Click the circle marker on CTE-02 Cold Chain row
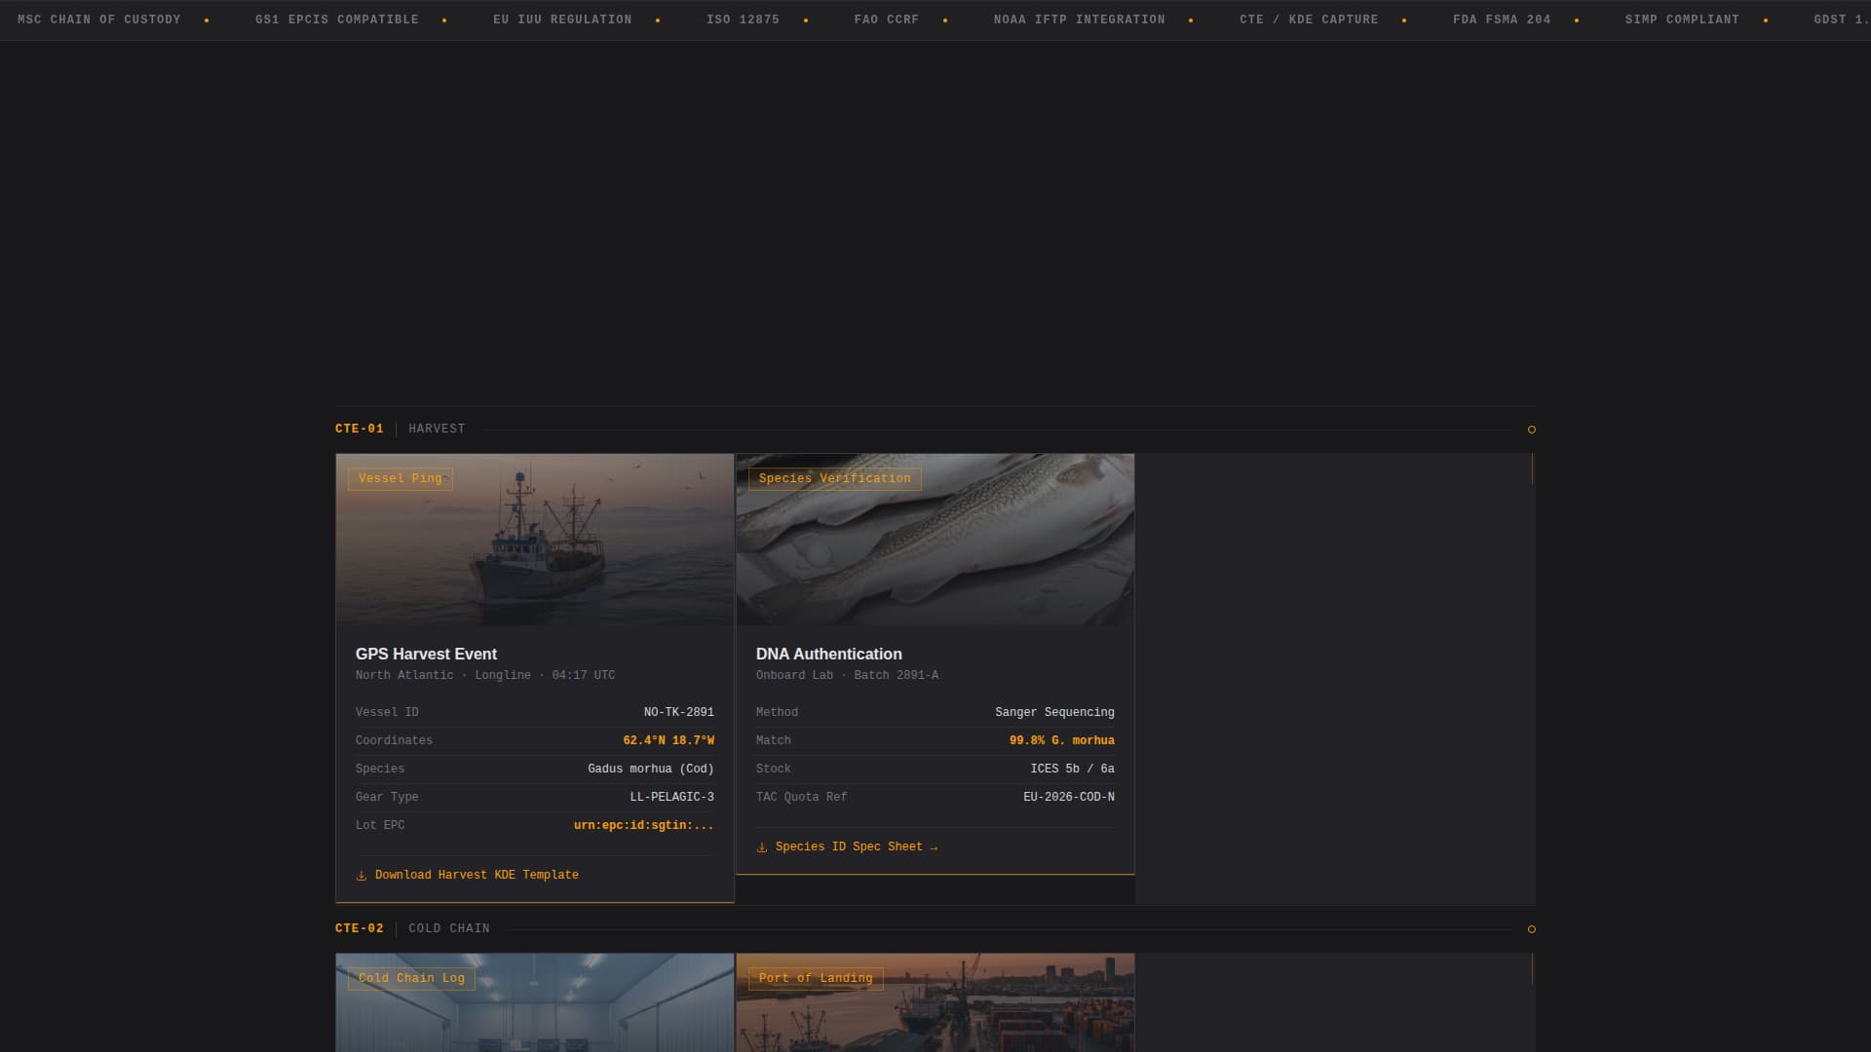Viewport: 1871px width, 1052px height. pyautogui.click(x=1531, y=929)
